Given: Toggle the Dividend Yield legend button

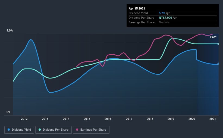Looking at the screenshot, I should pos(19,130).
